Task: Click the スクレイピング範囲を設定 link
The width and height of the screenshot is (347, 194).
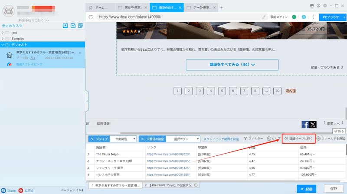Action: coord(221,139)
